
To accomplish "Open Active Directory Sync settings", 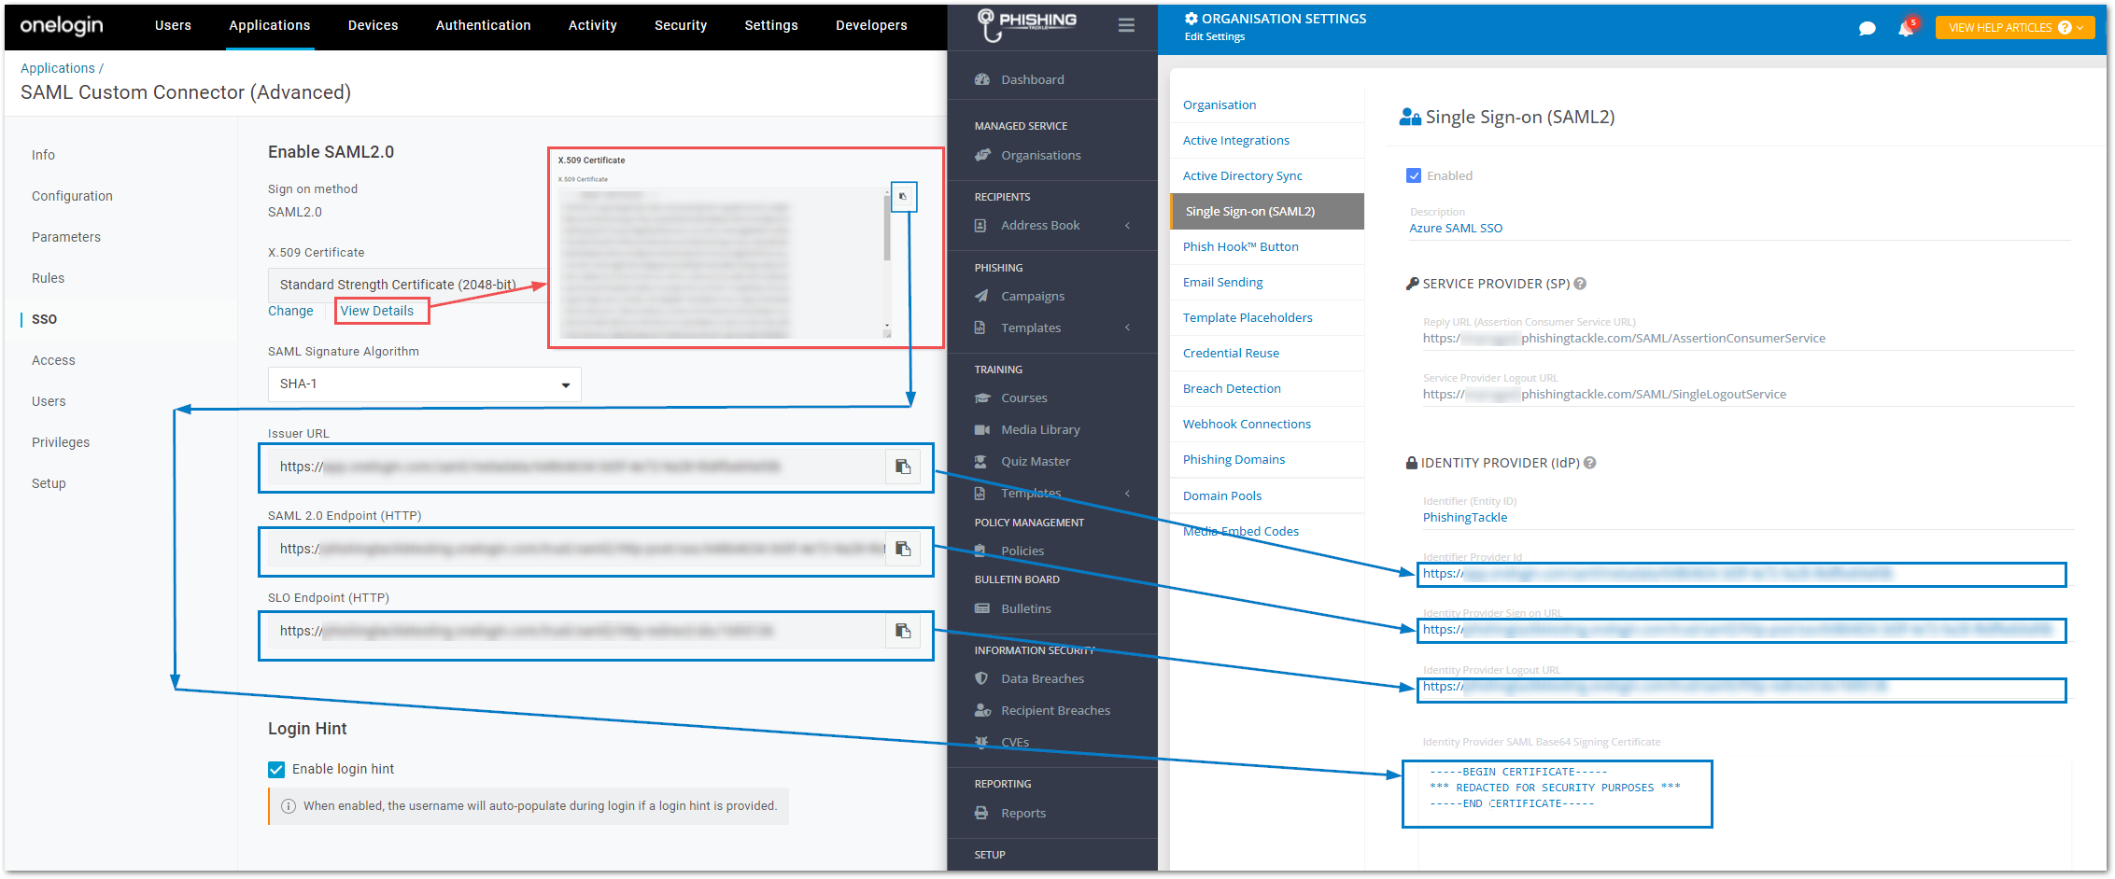I will click(1242, 175).
